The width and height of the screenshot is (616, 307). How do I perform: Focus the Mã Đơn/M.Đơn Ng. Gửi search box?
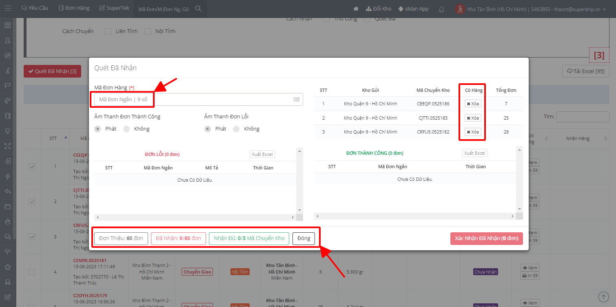pyautogui.click(x=165, y=9)
